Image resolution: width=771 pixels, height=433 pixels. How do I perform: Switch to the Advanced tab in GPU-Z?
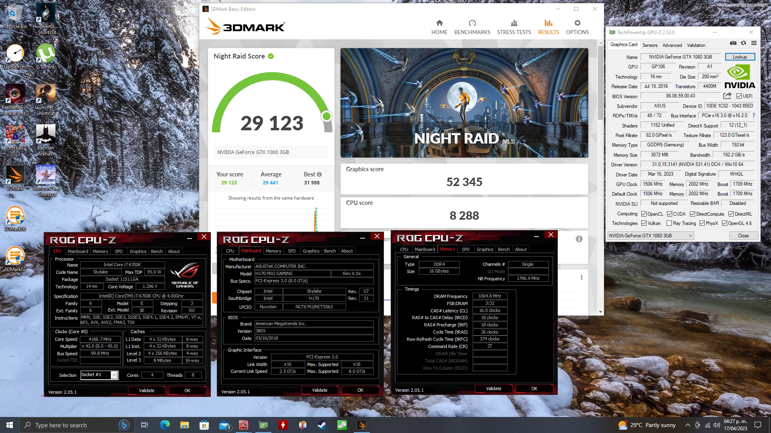672,45
